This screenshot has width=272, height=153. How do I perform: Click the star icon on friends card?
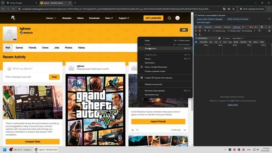133,130
